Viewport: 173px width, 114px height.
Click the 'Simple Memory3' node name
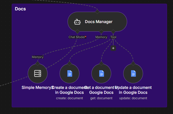tap(38, 88)
